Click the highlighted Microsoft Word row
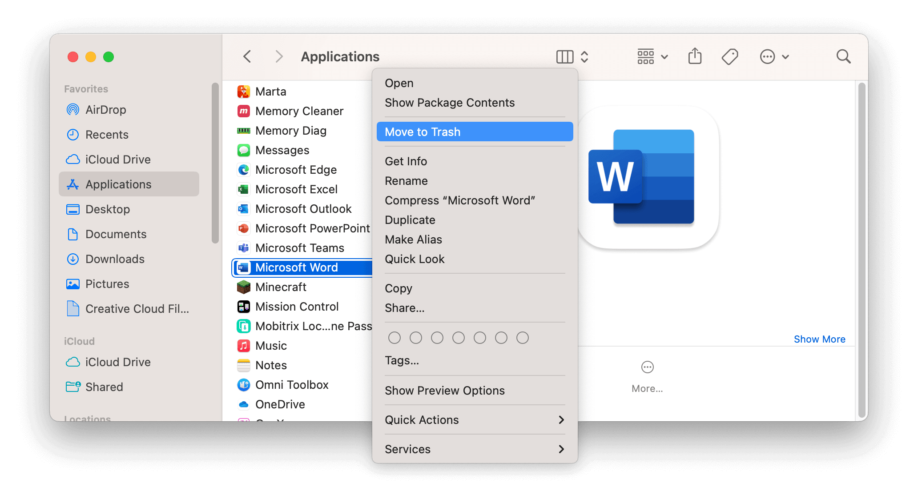918x487 pixels. point(302,267)
